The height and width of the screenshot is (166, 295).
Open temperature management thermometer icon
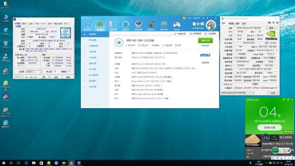(113, 25)
